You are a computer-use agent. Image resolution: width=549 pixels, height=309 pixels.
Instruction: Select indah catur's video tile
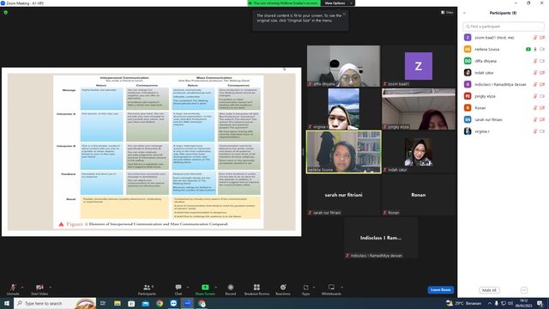point(419,152)
